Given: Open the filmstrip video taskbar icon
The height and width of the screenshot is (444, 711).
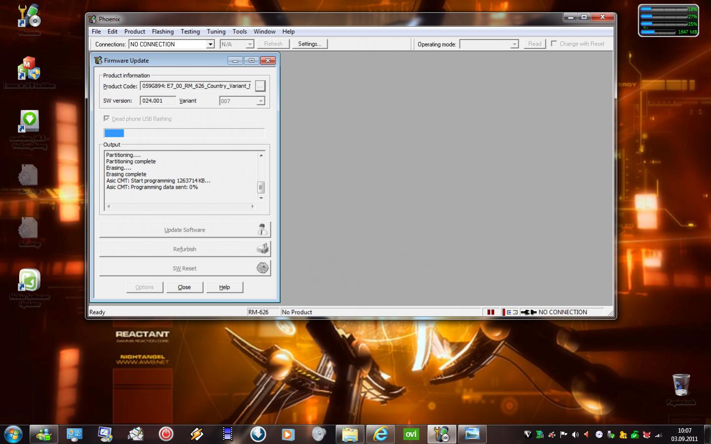Looking at the screenshot, I should click(x=227, y=434).
